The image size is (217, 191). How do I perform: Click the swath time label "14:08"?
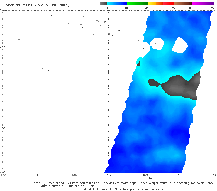coord(152,178)
